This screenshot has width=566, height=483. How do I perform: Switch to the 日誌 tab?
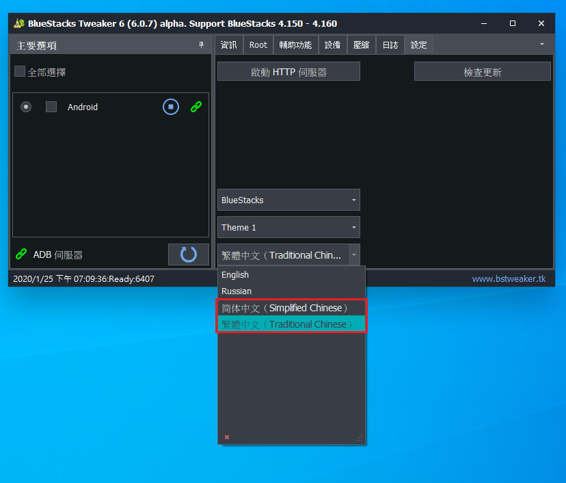pyautogui.click(x=390, y=44)
